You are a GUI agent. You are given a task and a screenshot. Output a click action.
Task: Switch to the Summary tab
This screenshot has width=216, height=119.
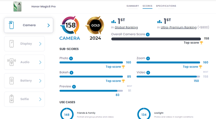133,6
